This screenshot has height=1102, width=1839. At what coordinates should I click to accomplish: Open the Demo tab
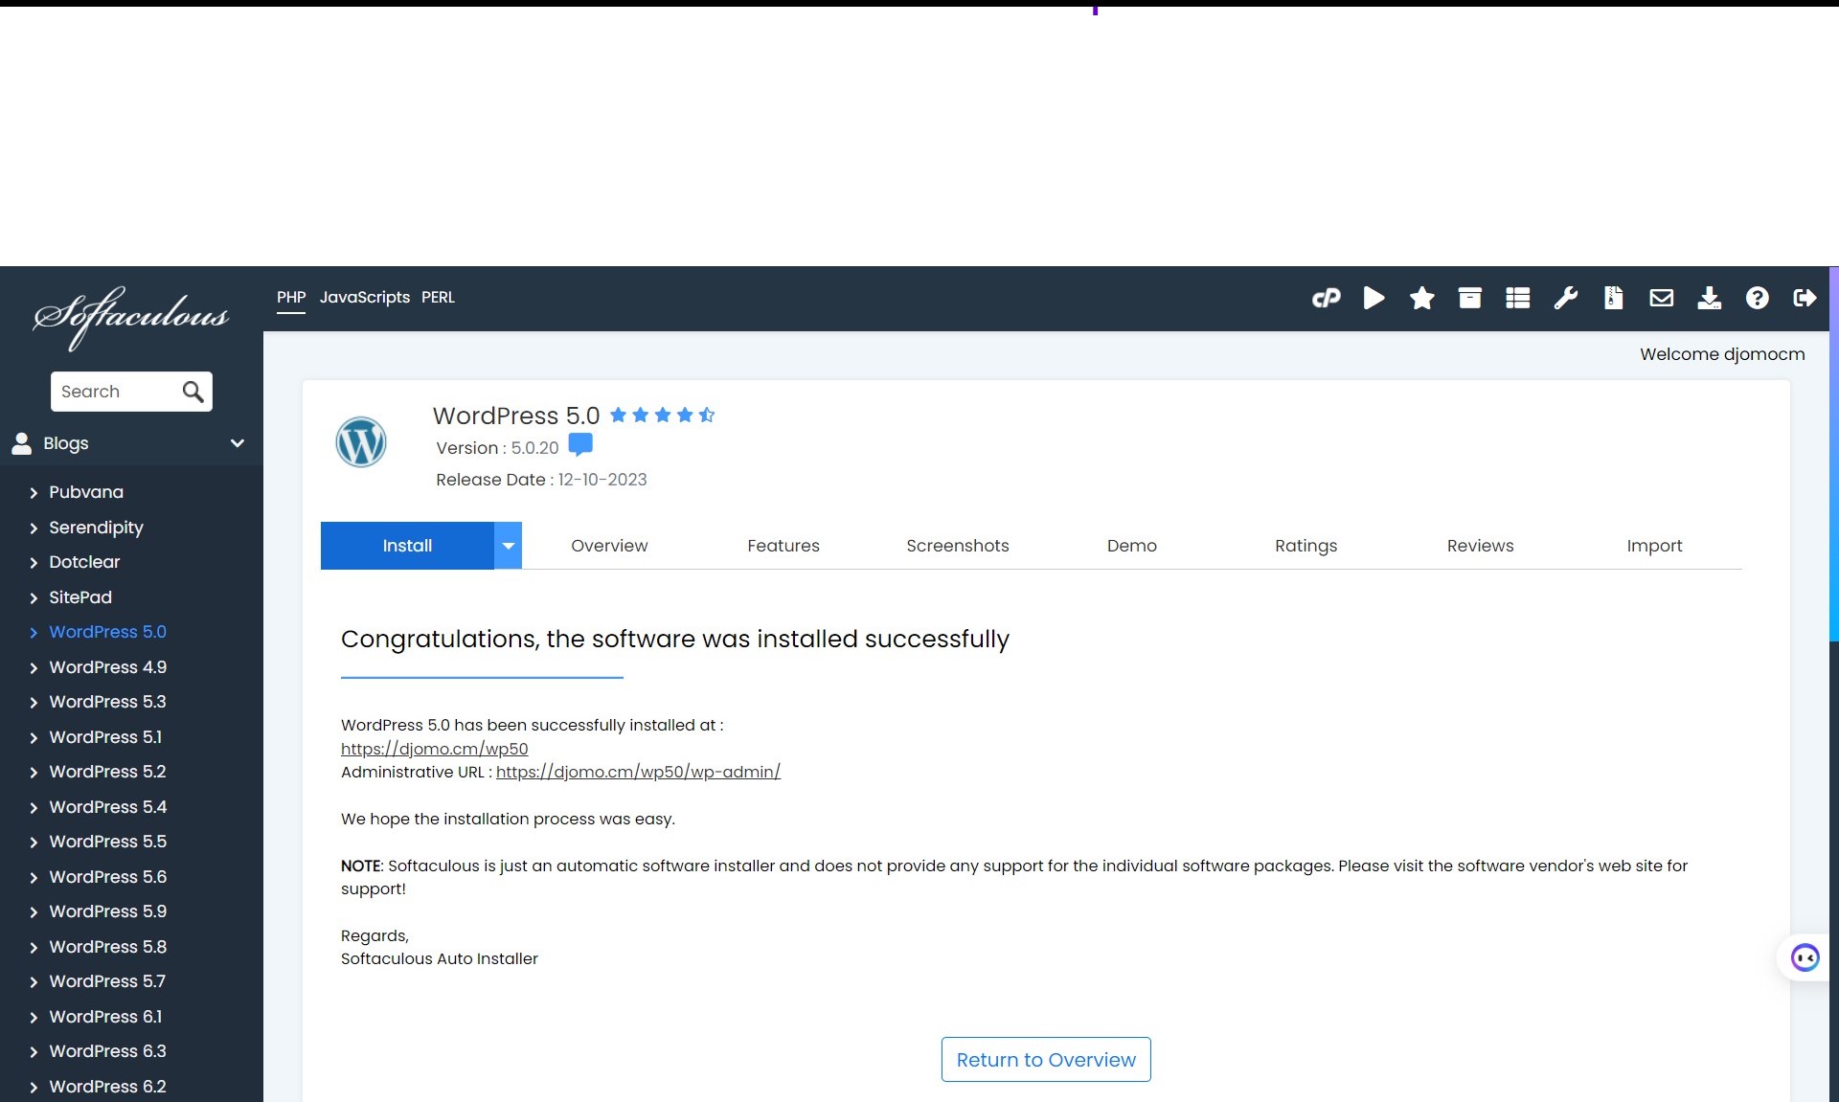(1132, 546)
